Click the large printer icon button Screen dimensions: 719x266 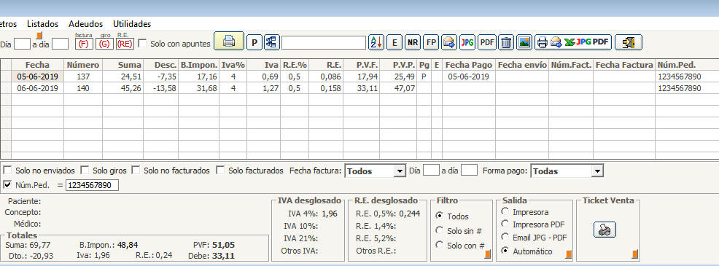point(229,42)
